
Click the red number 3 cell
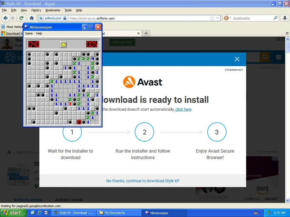pos(70,104)
